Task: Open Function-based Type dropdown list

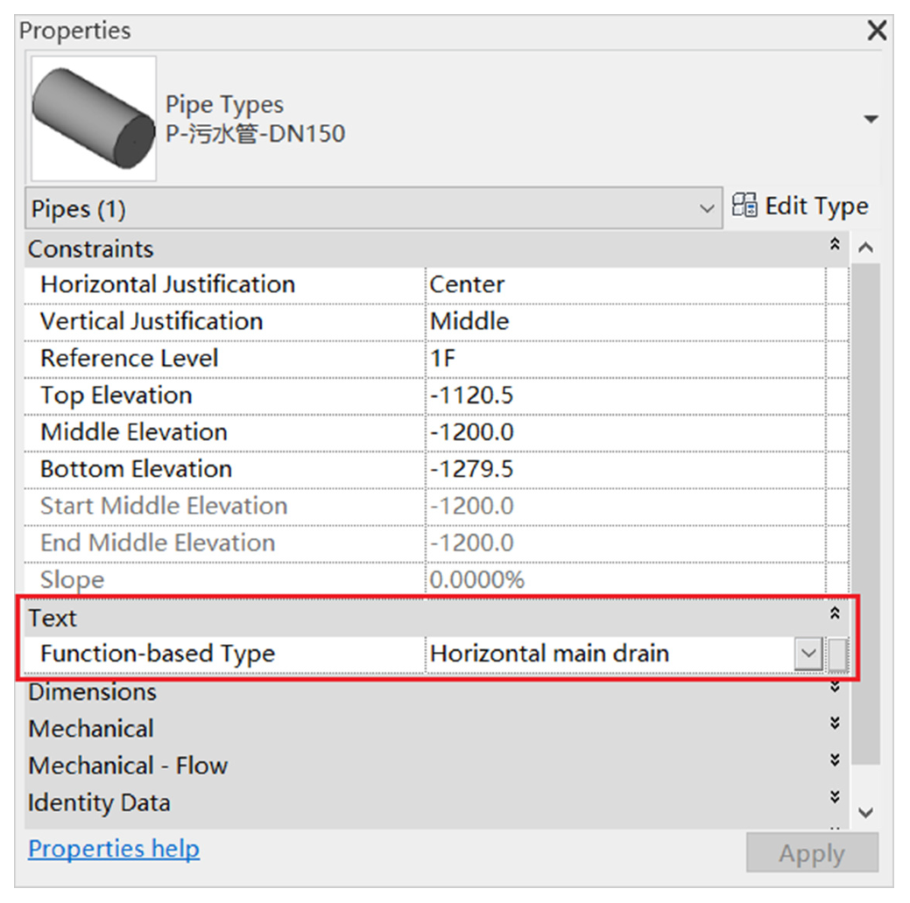Action: 809,654
